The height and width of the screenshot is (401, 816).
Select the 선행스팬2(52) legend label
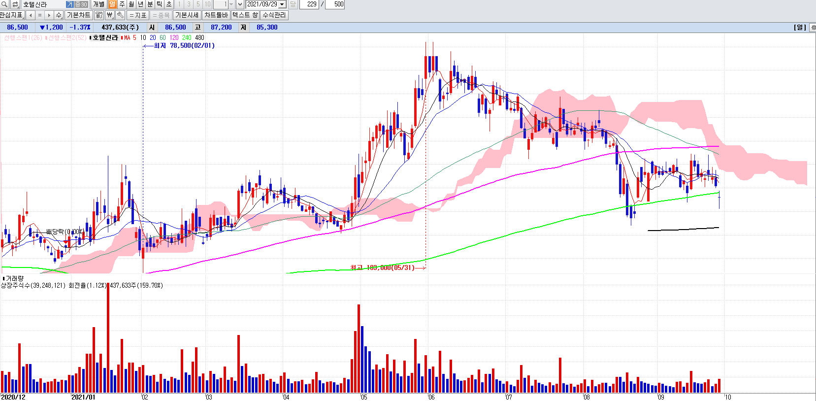click(66, 38)
